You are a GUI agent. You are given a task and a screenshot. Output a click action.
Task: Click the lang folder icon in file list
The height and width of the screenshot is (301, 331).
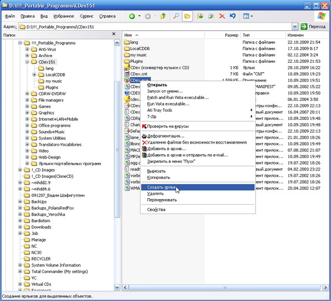127,42
